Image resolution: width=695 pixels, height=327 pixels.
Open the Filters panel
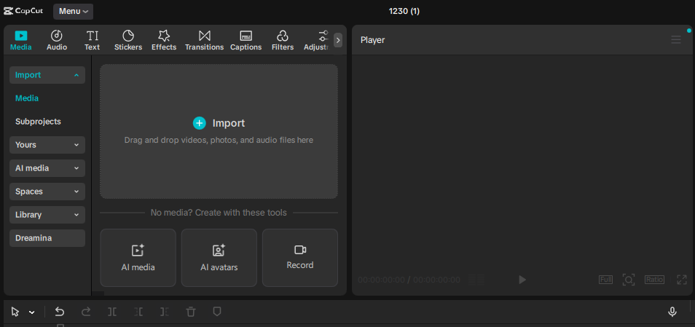point(282,40)
